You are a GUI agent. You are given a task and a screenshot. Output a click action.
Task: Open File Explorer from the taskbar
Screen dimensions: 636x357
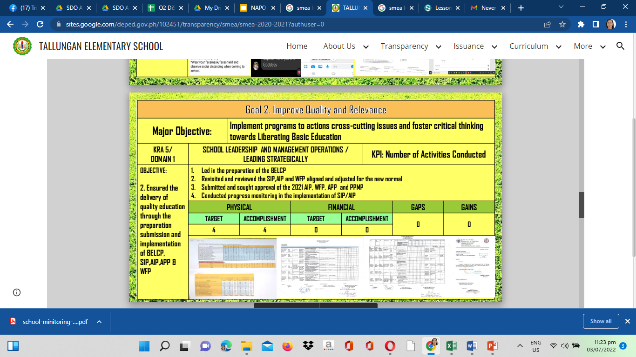pyautogui.click(x=246, y=346)
